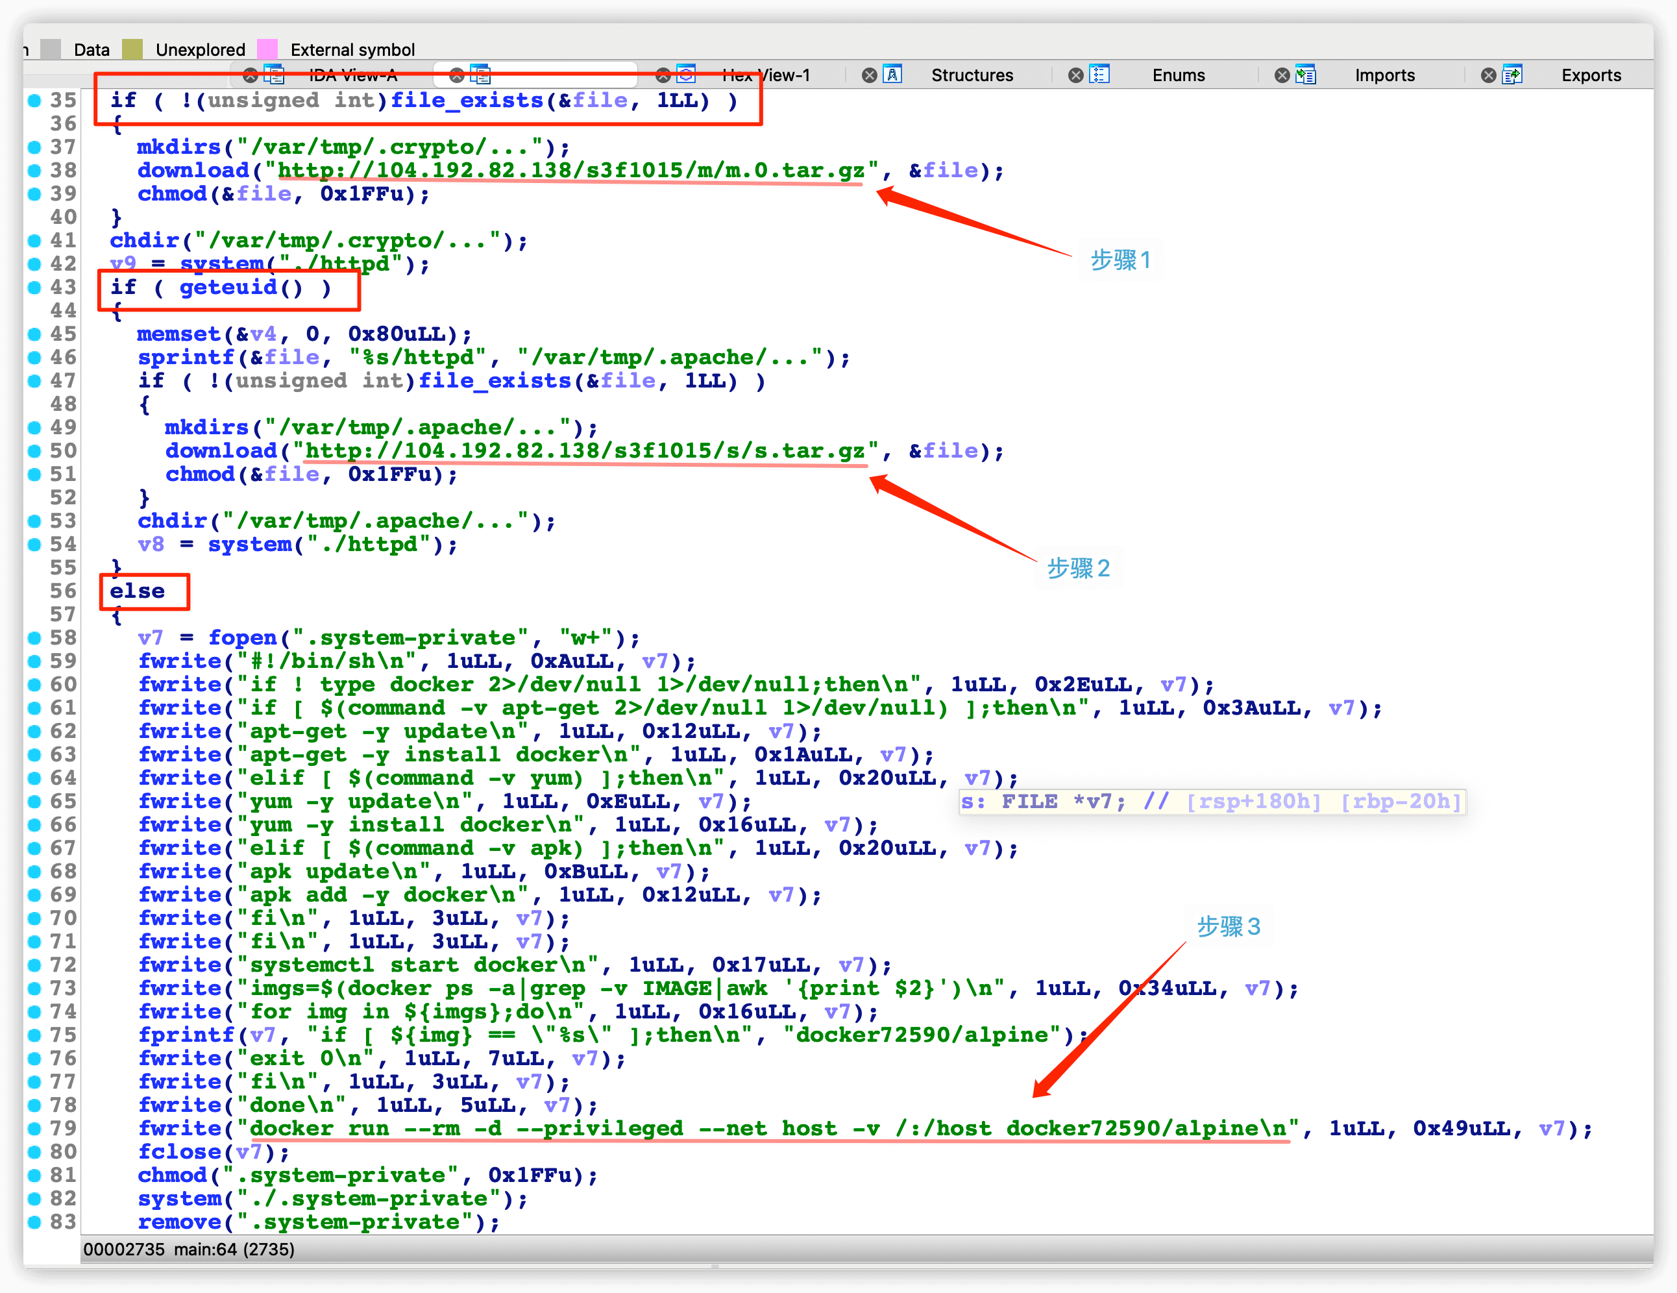Screen dimensions: 1677x1293
Task: Click the Hex View tab icon
Action: click(x=686, y=75)
